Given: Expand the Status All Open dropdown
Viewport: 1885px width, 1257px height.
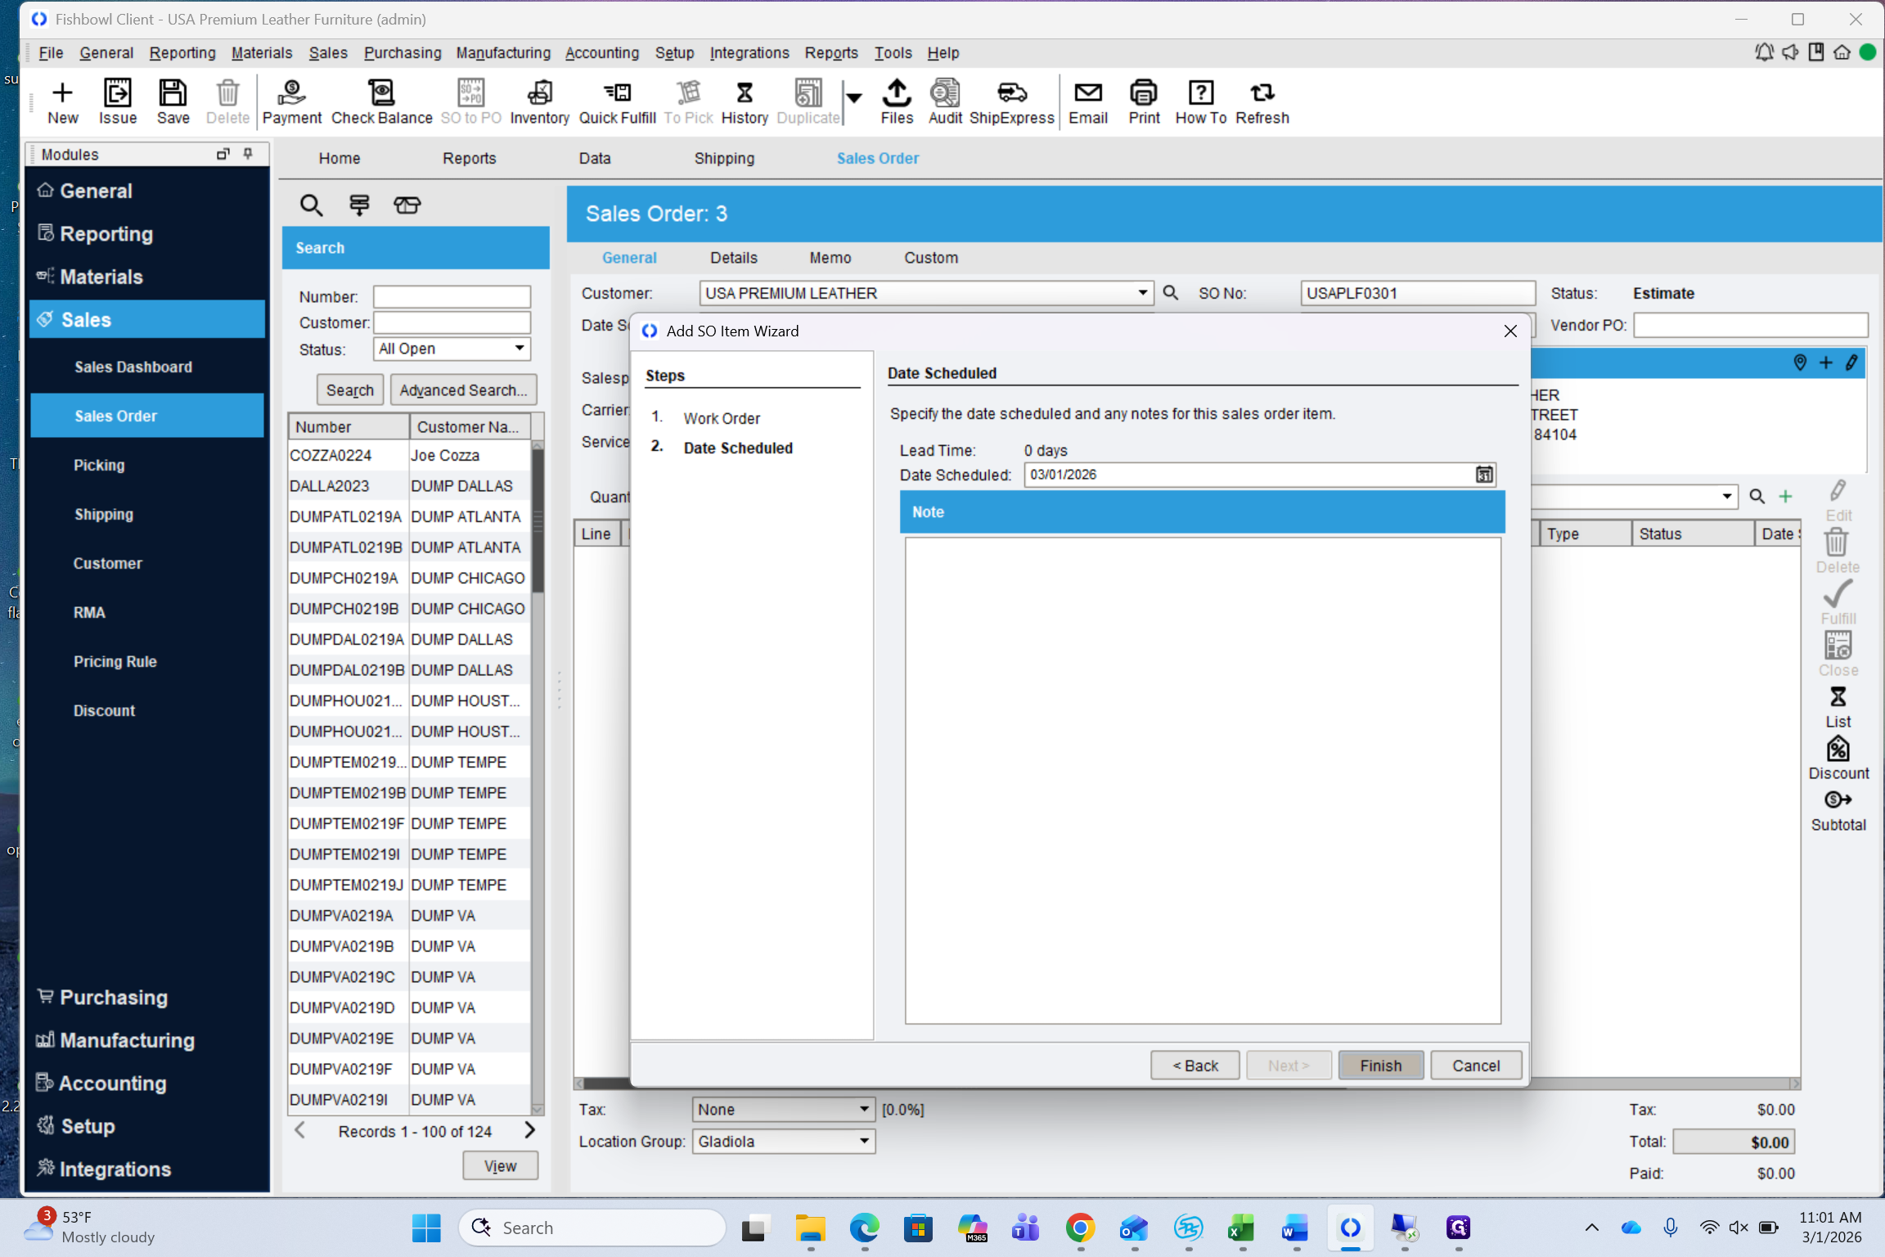Looking at the screenshot, I should point(520,349).
